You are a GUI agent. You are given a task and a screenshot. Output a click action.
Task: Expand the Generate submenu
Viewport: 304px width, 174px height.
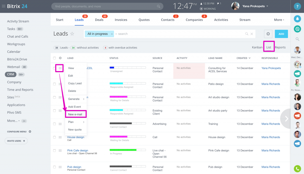pyautogui.click(x=76, y=99)
